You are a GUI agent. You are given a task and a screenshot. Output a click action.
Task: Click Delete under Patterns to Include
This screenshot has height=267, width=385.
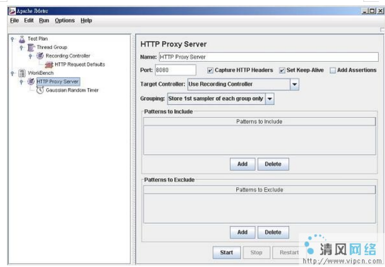click(x=273, y=164)
